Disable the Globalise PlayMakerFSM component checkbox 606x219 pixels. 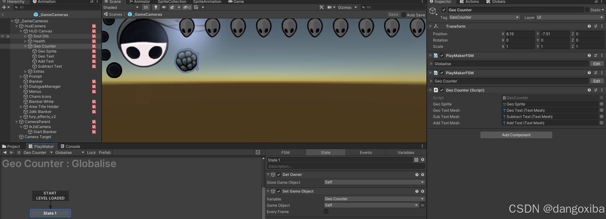click(442, 56)
